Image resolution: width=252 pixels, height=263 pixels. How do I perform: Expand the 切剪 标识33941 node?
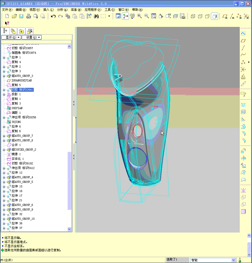(x=4, y=90)
